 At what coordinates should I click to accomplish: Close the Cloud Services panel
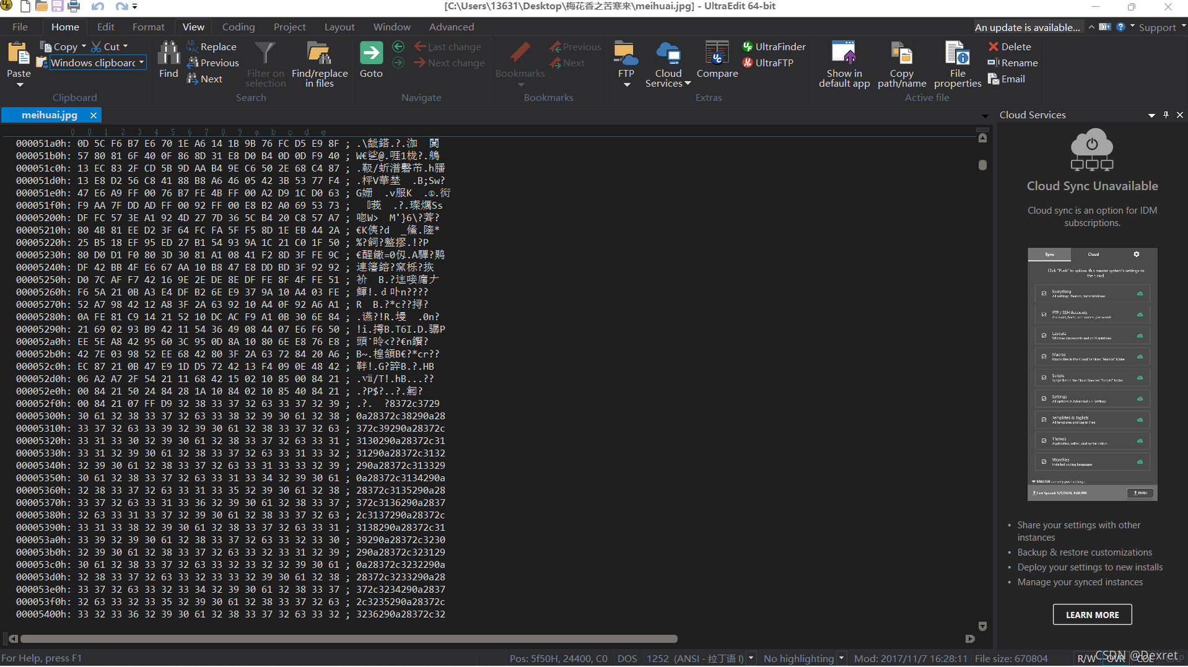[x=1180, y=115]
